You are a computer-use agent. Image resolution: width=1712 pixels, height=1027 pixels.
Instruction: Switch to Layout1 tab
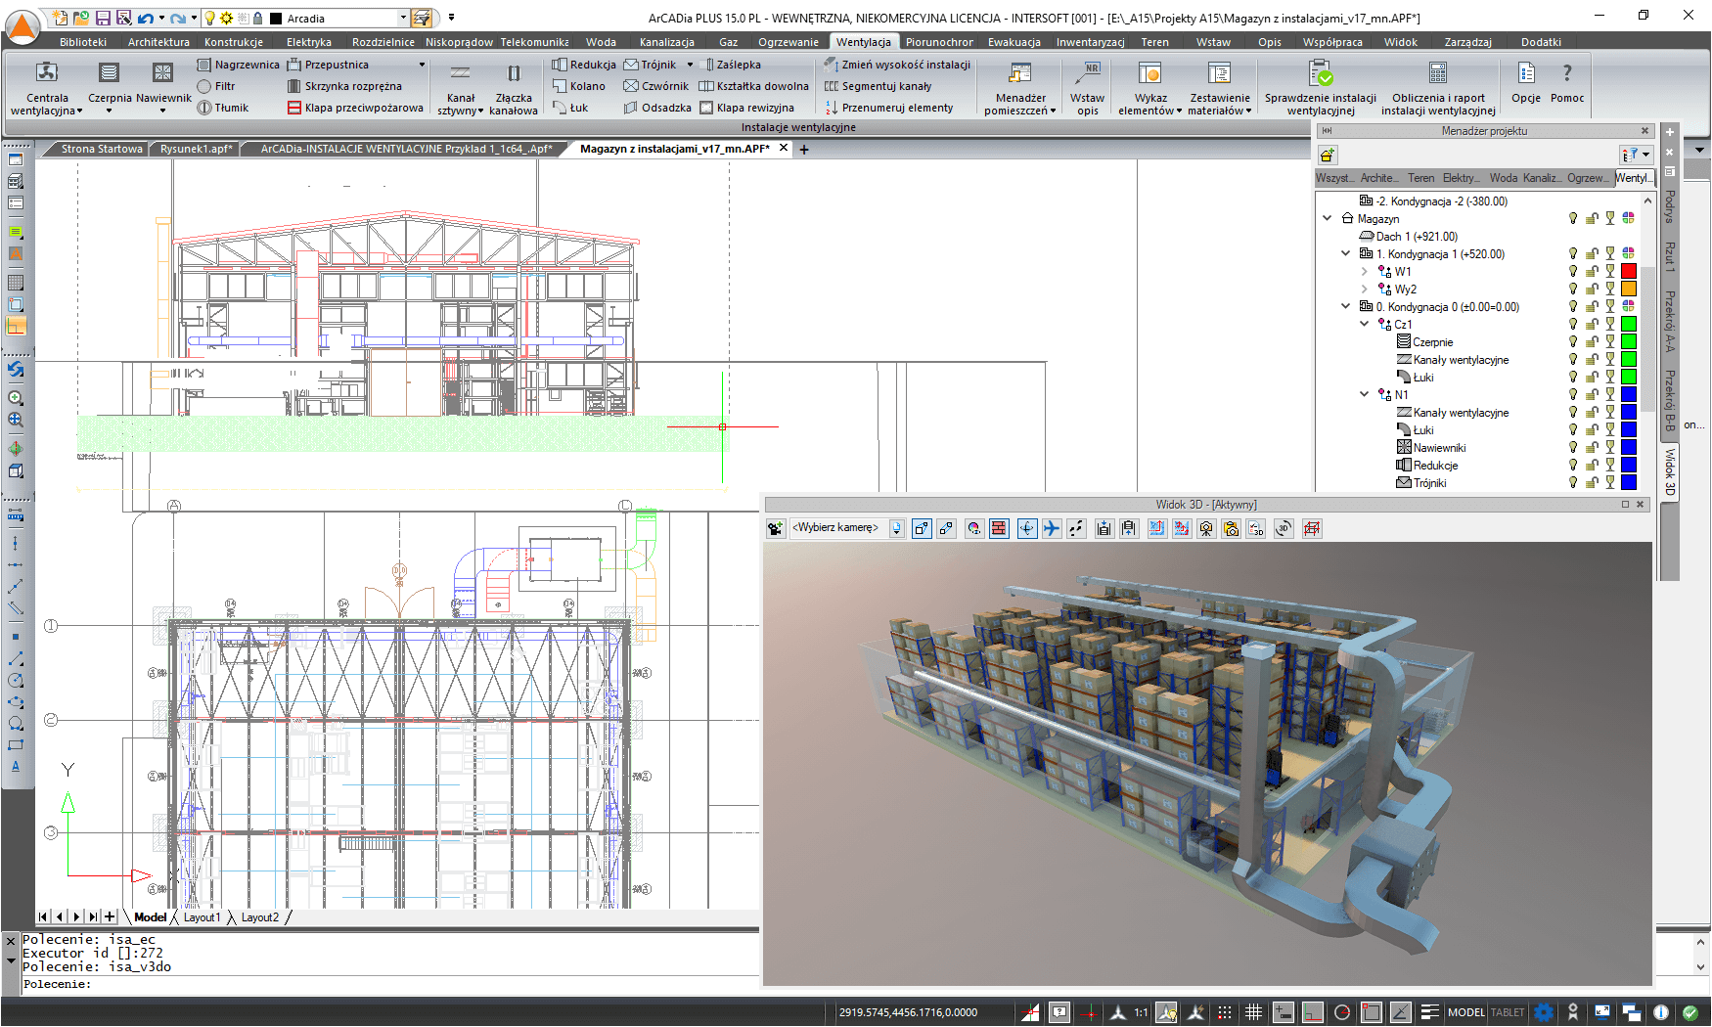(202, 917)
